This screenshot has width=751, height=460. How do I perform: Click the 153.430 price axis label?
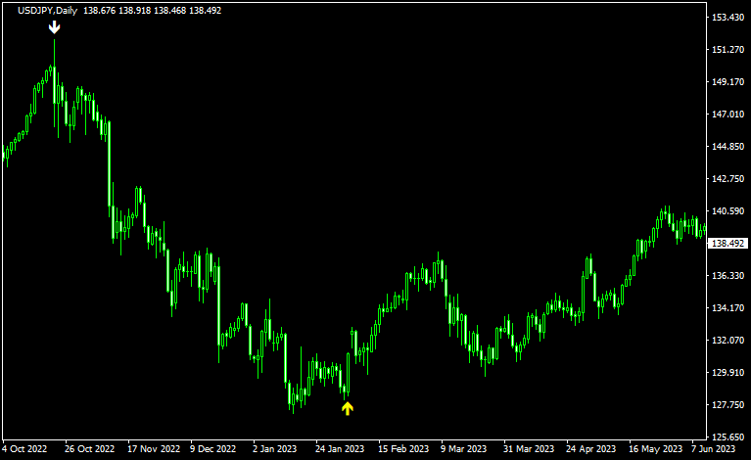point(727,18)
